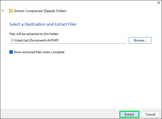Click the checkmark inside the blue checkbox
This screenshot has width=162, height=119.
(x=11, y=52)
